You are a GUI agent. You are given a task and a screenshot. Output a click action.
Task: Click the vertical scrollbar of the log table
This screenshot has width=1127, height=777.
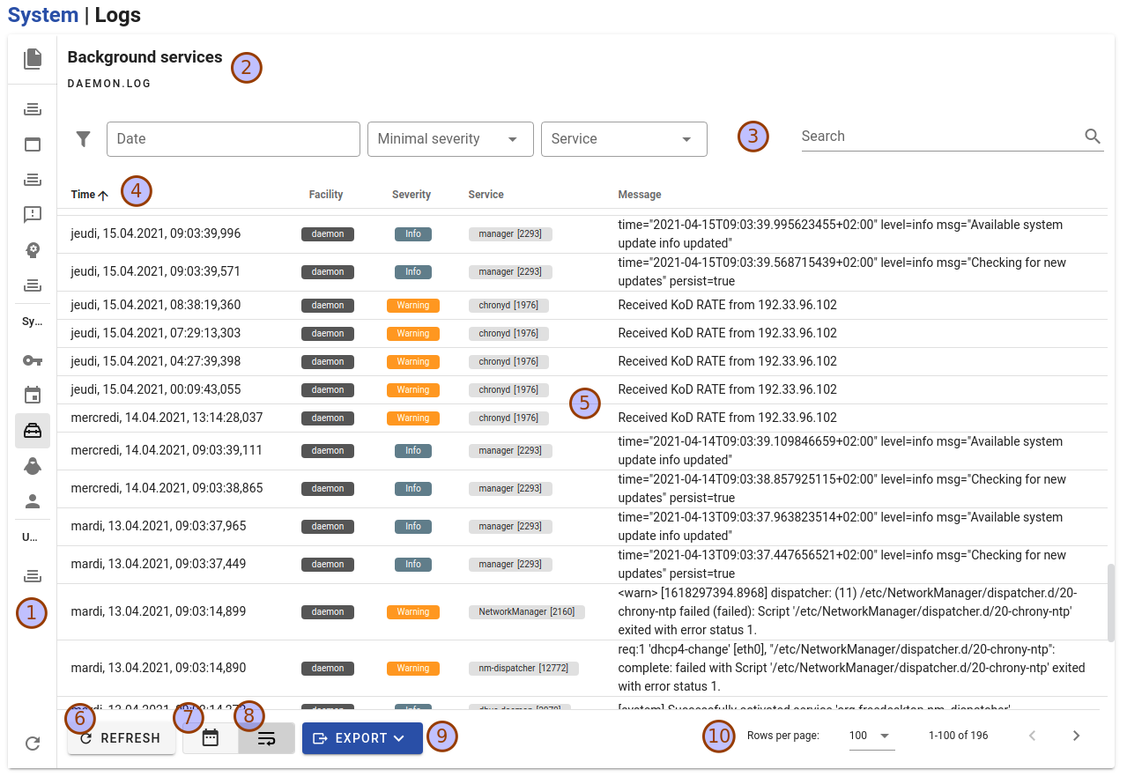1110,602
